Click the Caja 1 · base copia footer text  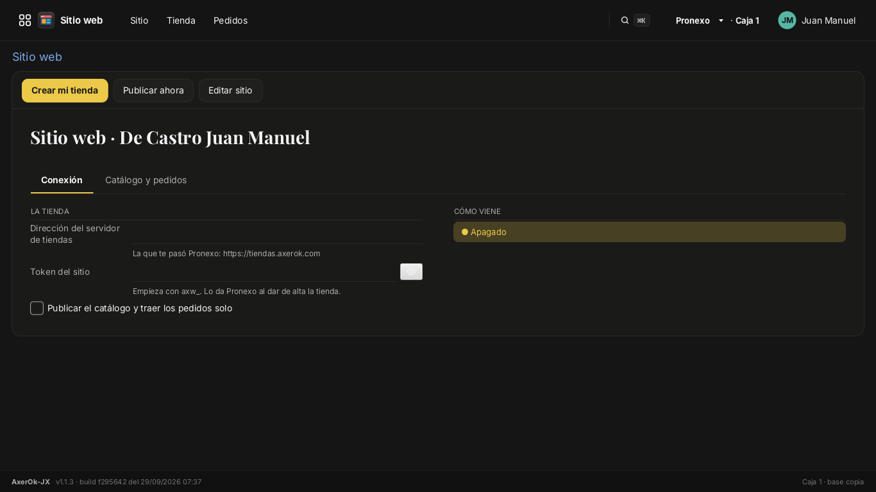pos(833,482)
